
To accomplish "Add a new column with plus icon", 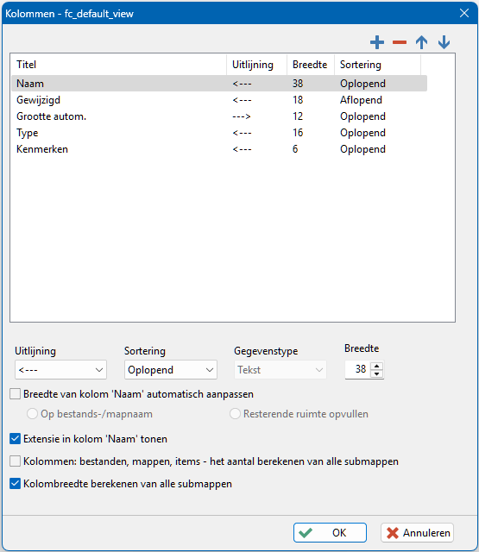I will [377, 42].
